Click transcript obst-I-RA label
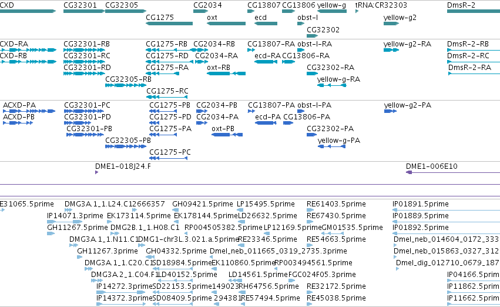Screen dimensions: 500x307 314,44
